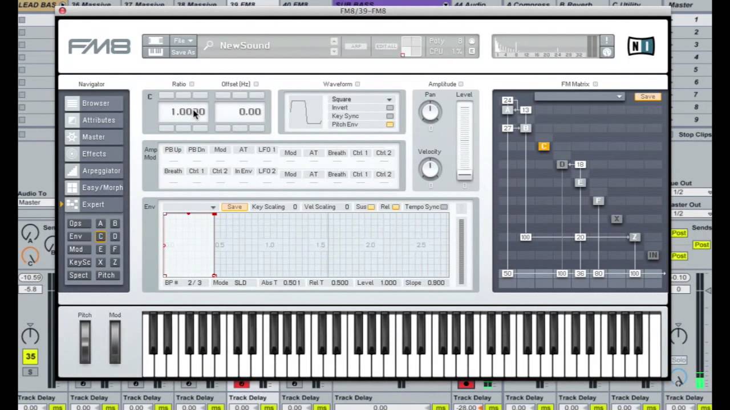Toggle the waveform Invert option

click(x=390, y=108)
